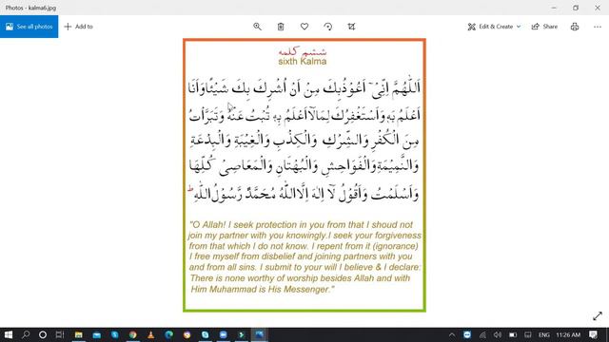This screenshot has width=609, height=342.
Task: Open File Explorer from the taskbar
Action: coord(78,334)
